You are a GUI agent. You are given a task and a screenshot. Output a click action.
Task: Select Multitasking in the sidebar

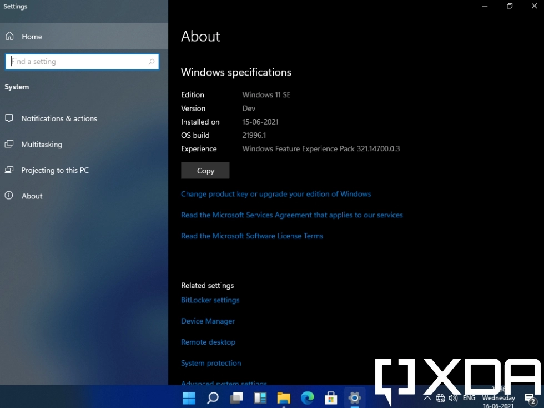click(x=41, y=144)
